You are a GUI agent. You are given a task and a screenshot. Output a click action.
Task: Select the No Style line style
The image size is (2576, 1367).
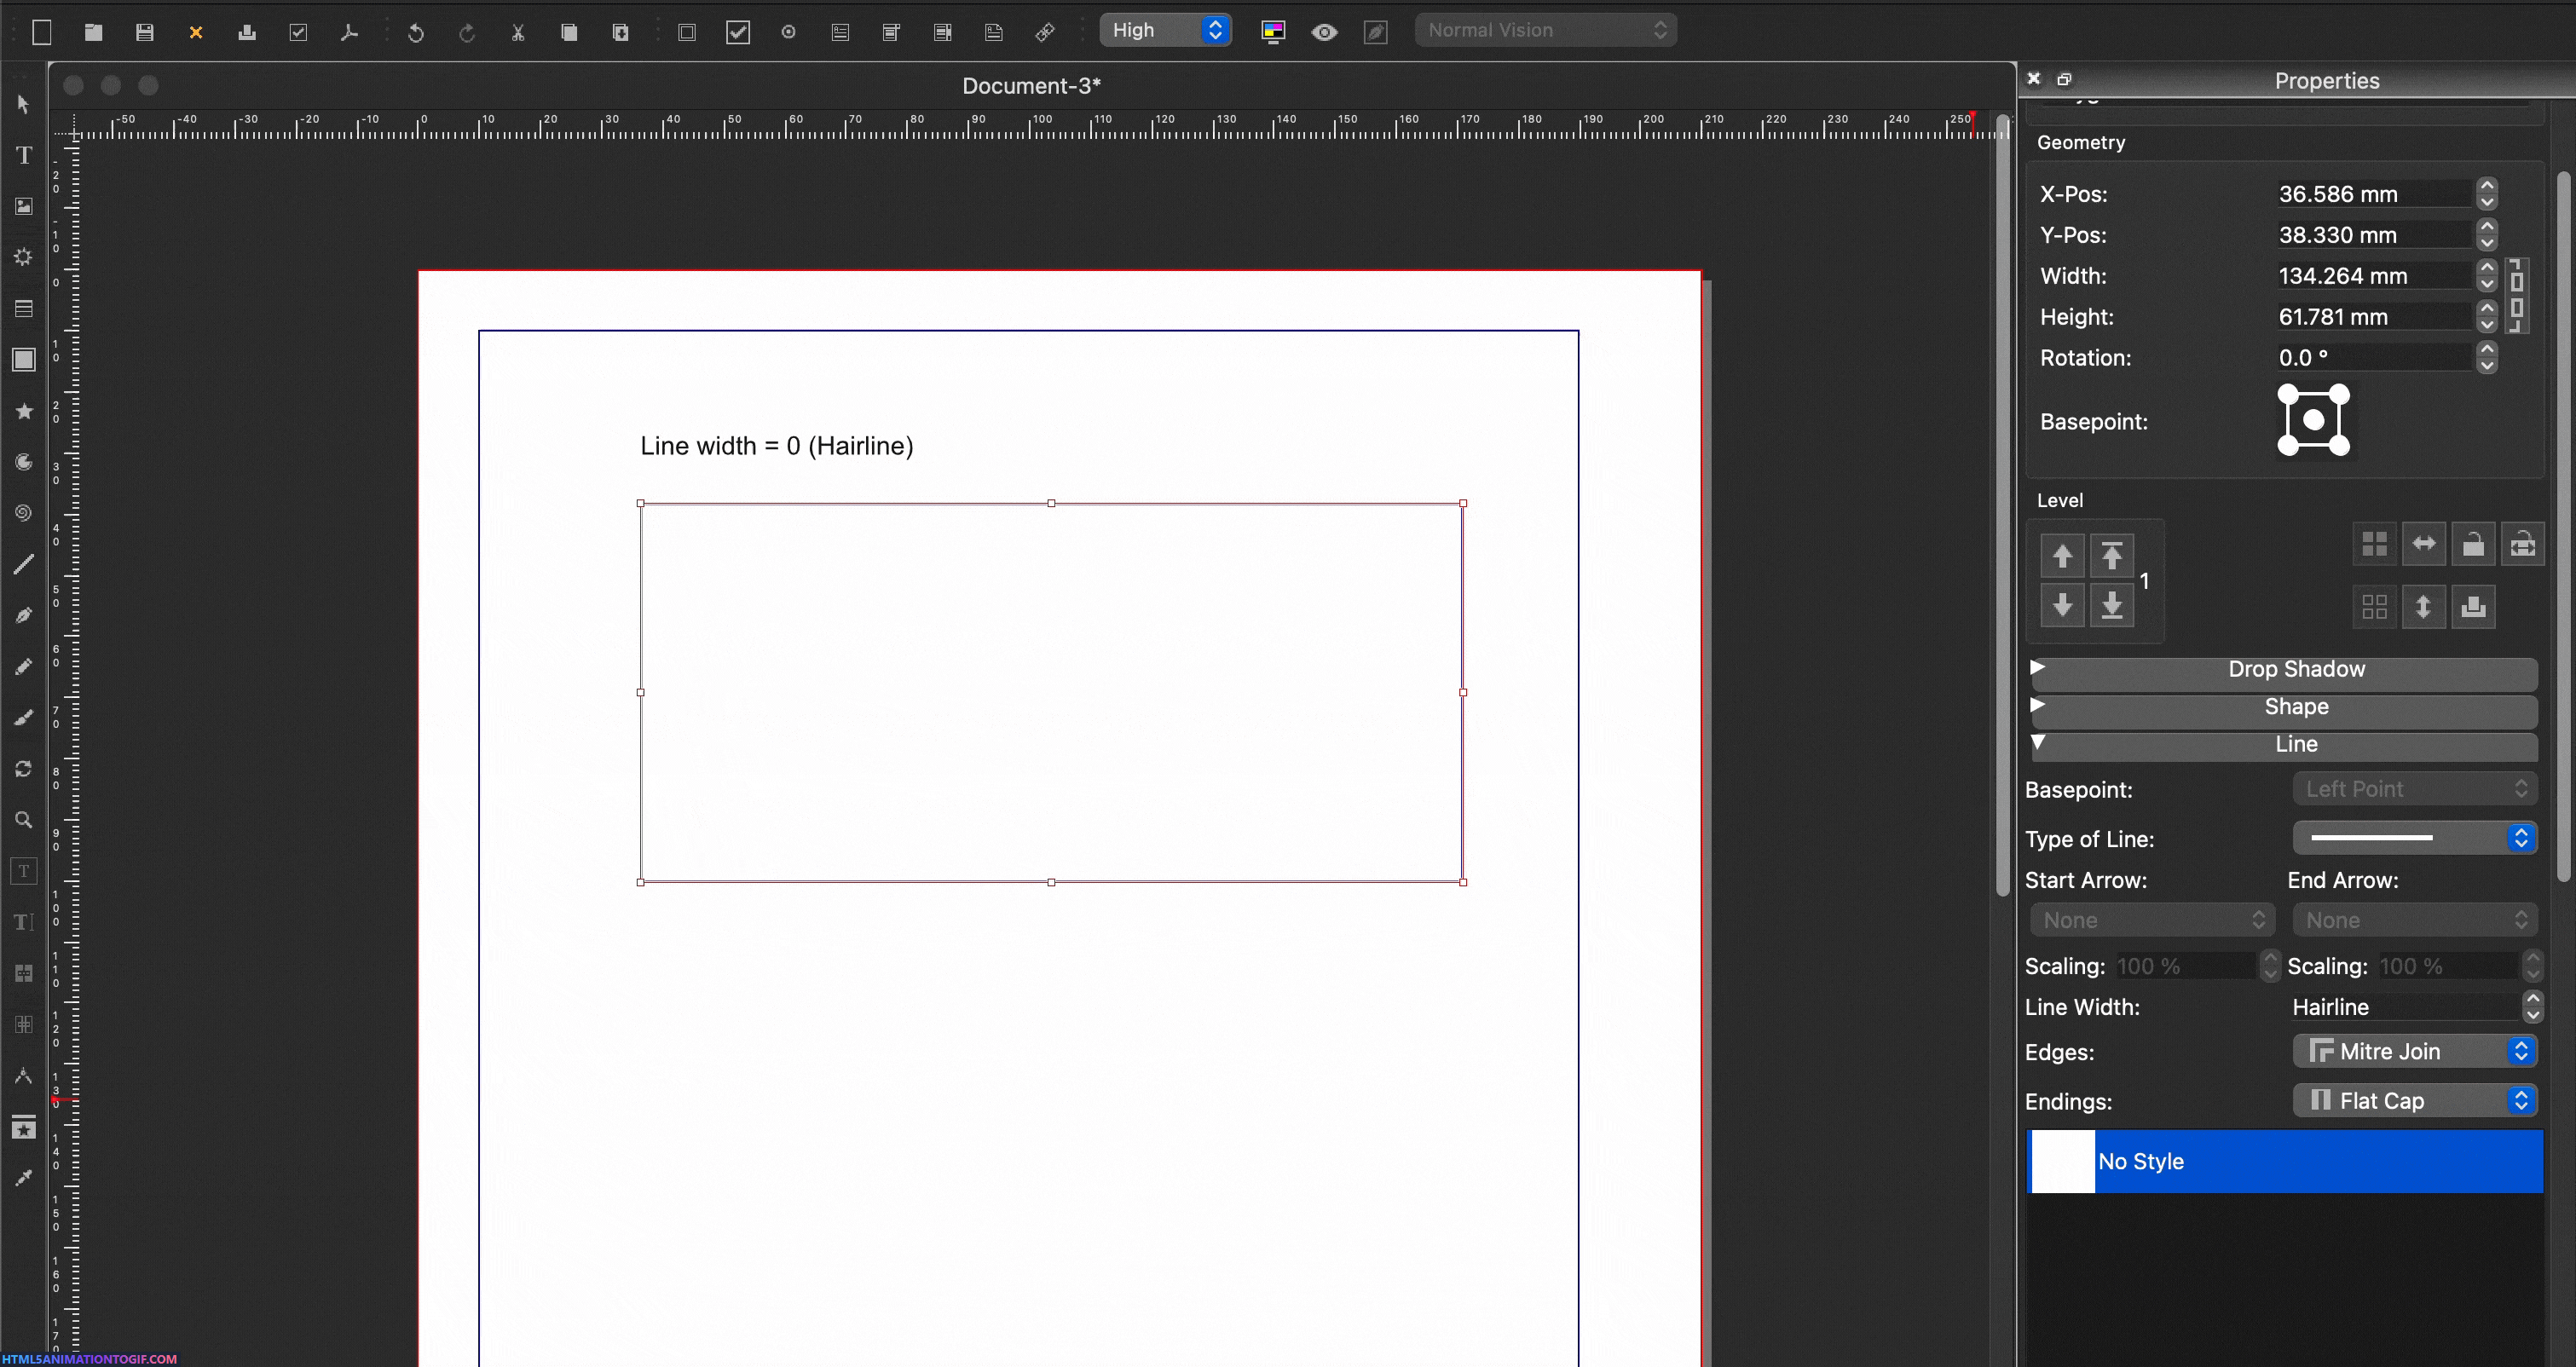2284,1161
